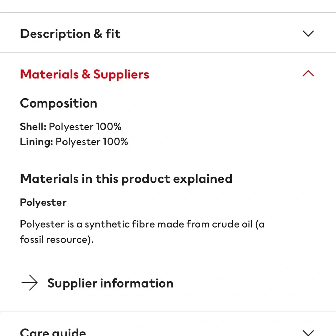Viewport: 336px width, 336px height.
Task: Click Polyester 100% in the Shell row
Action: 85,127
